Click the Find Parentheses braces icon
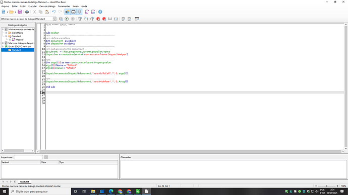This screenshot has width=348, height=195. point(116,19)
